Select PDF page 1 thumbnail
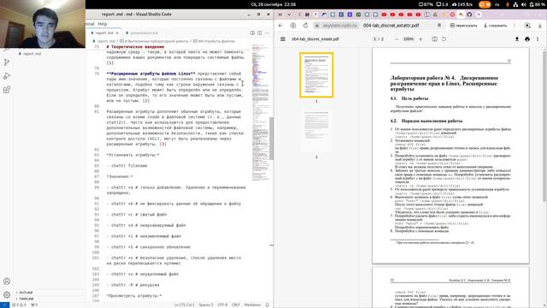This screenshot has height=308, width=547. 316,75
